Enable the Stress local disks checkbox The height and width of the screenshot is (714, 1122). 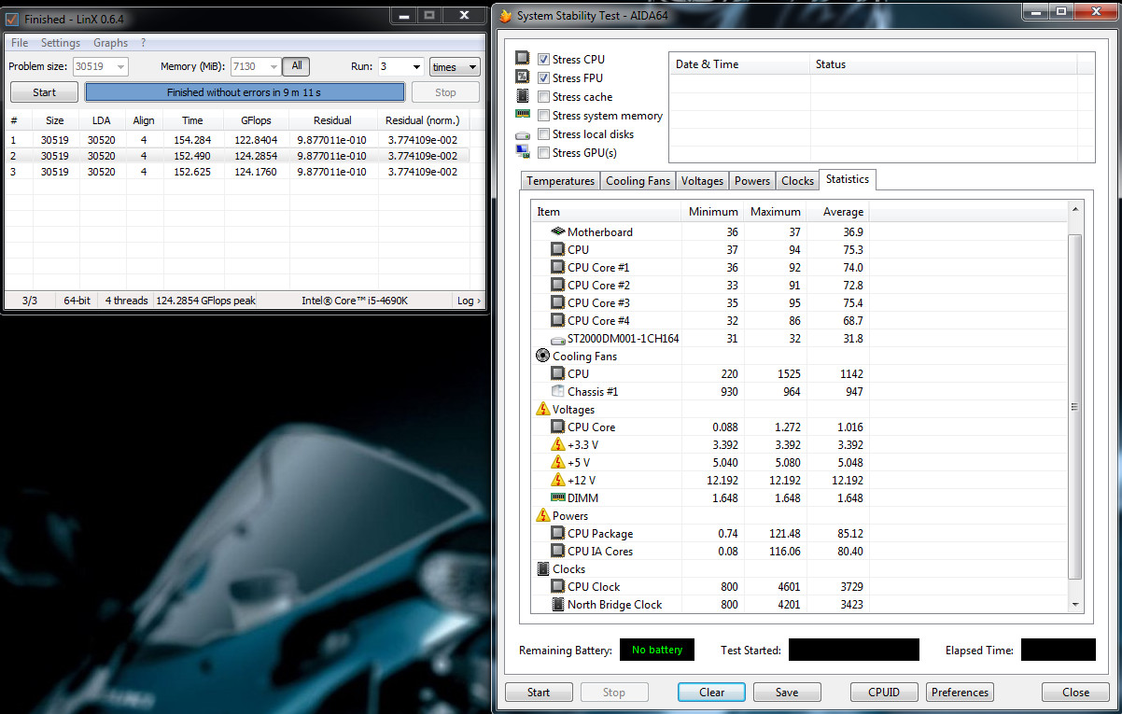tap(543, 133)
